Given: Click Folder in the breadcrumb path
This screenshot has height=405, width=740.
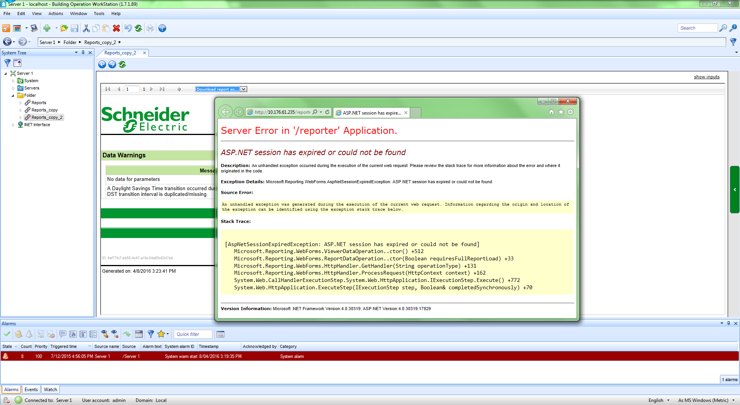Looking at the screenshot, I should pyautogui.click(x=70, y=42).
